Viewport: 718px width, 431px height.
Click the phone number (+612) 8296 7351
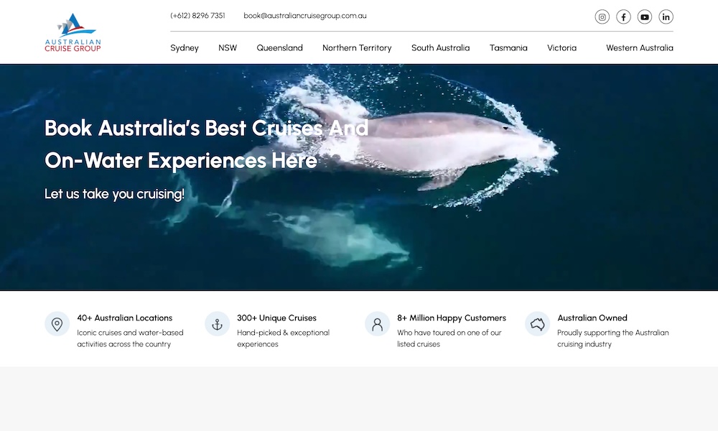coord(197,16)
